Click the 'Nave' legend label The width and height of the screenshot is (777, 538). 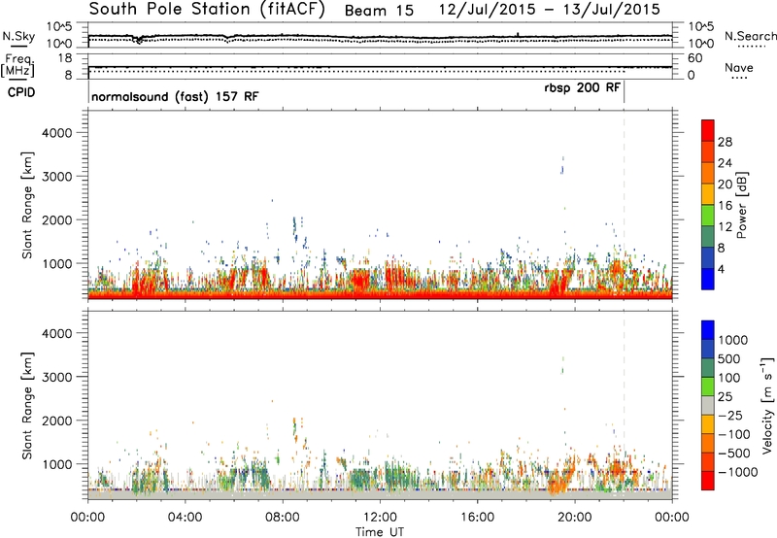click(739, 68)
